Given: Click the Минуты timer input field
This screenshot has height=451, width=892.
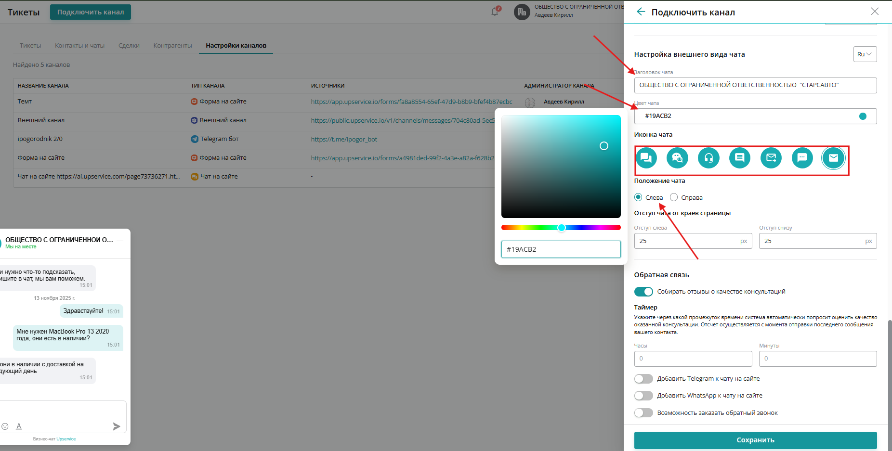Looking at the screenshot, I should point(818,359).
